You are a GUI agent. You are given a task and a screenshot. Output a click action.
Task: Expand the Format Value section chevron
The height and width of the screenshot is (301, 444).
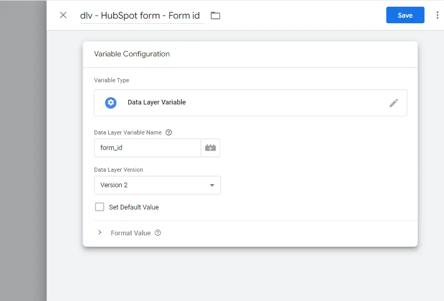[100, 233]
